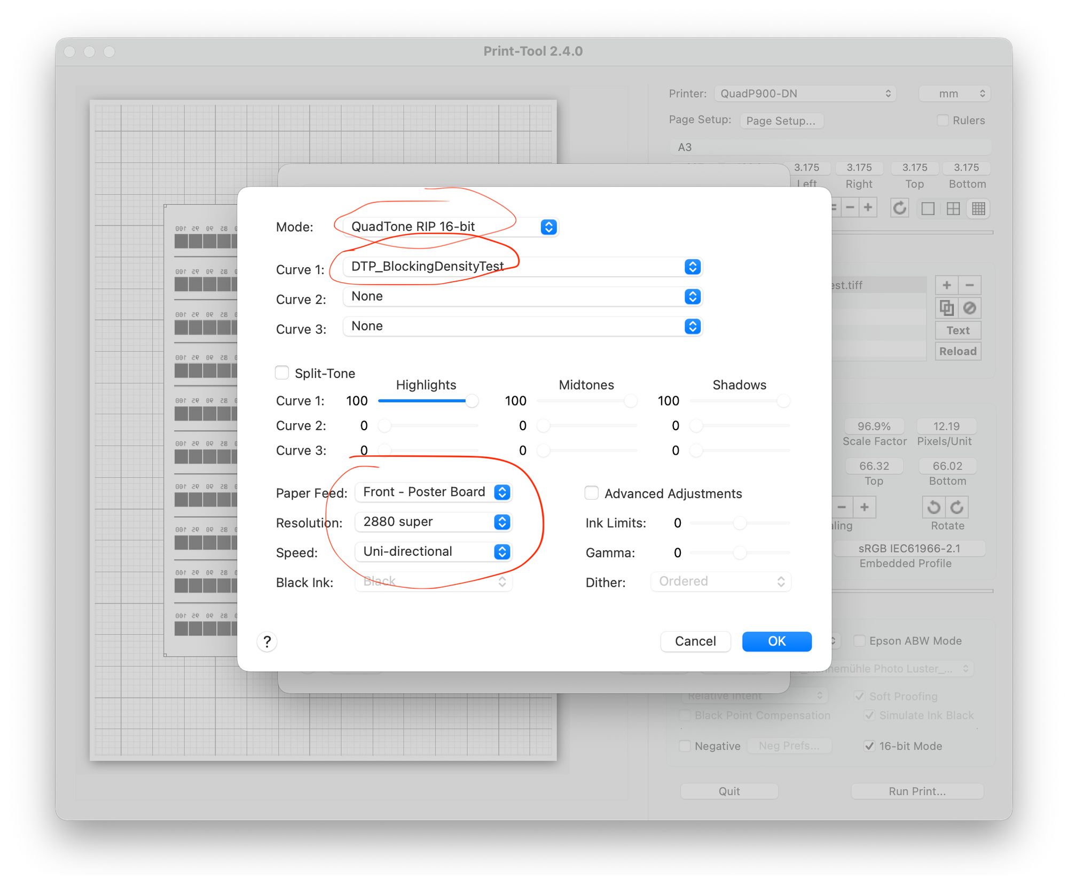Toggle the Negative checkbox

coord(685,746)
